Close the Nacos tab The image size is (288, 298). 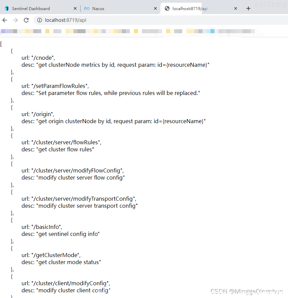point(155,8)
